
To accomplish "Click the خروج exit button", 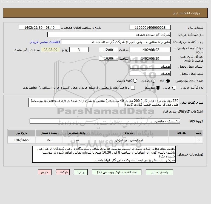I will click(x=45, y=172).
